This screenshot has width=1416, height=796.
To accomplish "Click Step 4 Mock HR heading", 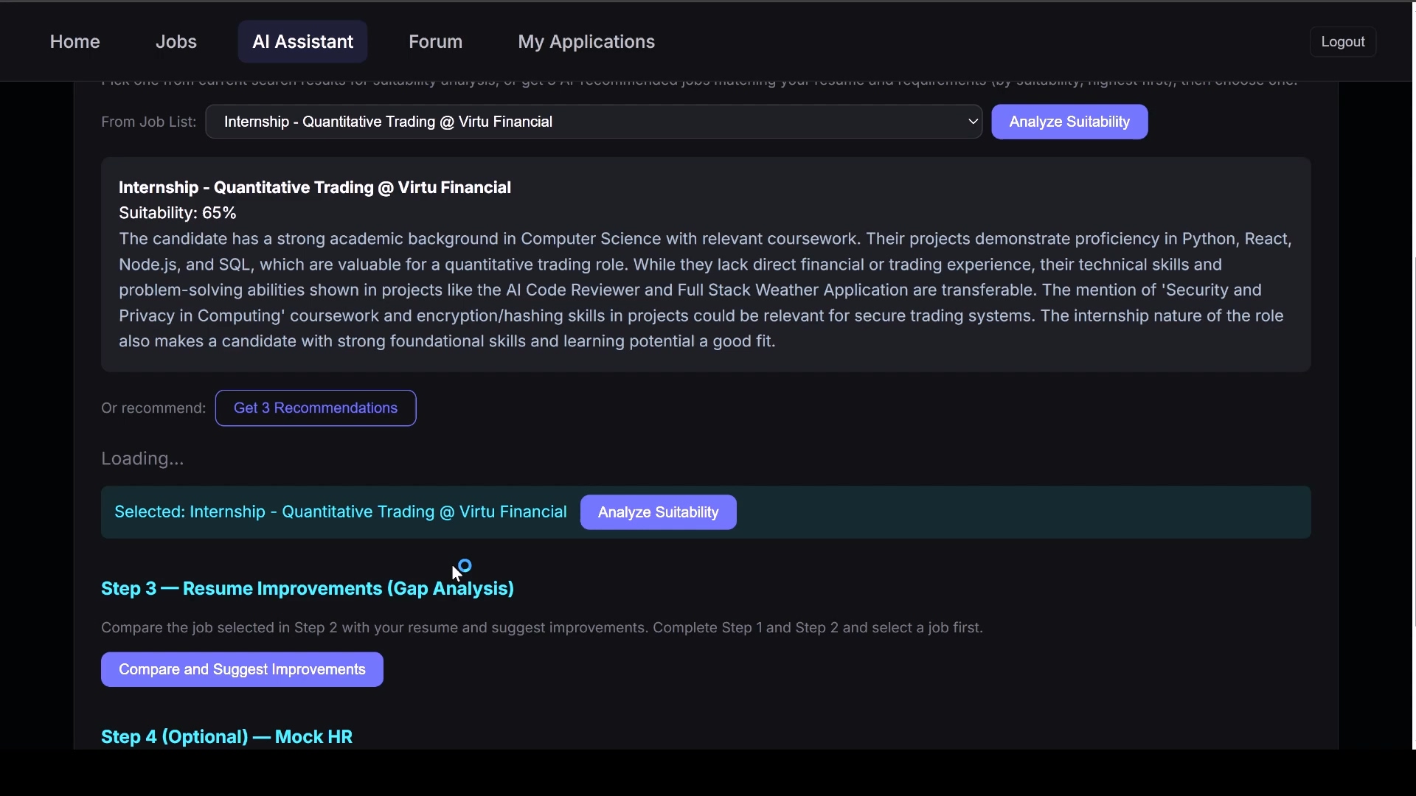I will pyautogui.click(x=226, y=737).
